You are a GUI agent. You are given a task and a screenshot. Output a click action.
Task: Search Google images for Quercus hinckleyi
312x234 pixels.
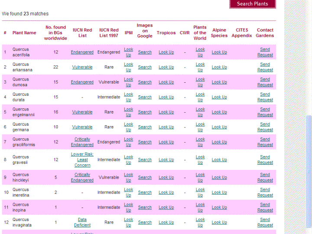[x=145, y=177]
